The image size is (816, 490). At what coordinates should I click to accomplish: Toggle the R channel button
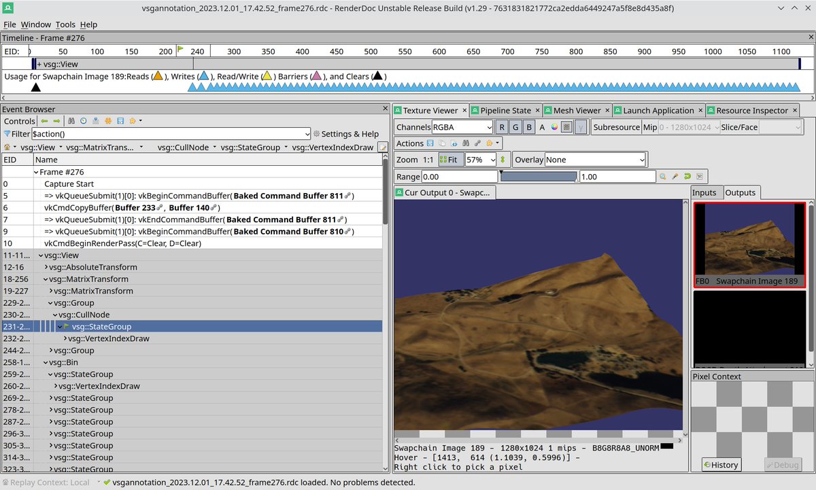[x=501, y=127]
